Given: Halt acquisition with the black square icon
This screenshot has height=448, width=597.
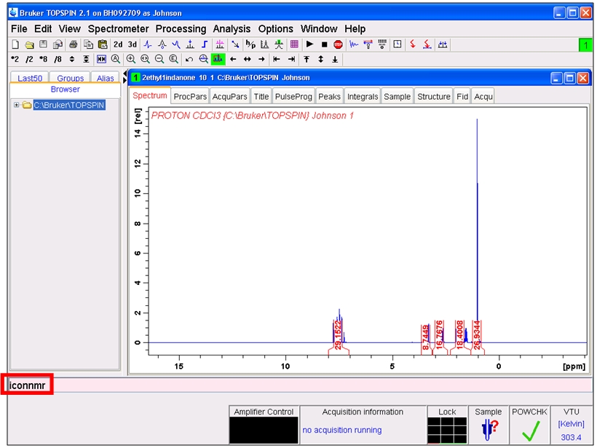Looking at the screenshot, I should [325, 44].
